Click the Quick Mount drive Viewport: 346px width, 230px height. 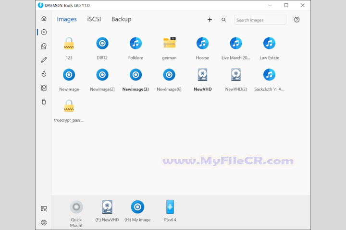[76, 207]
